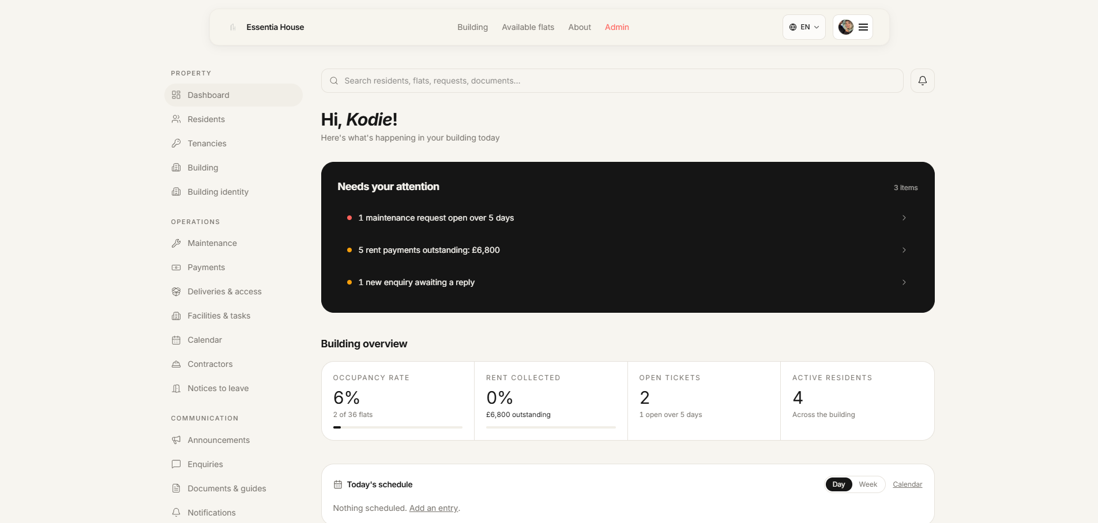The height and width of the screenshot is (523, 1098).
Task: Open the hamburger menu icon
Action: pyautogui.click(x=863, y=27)
